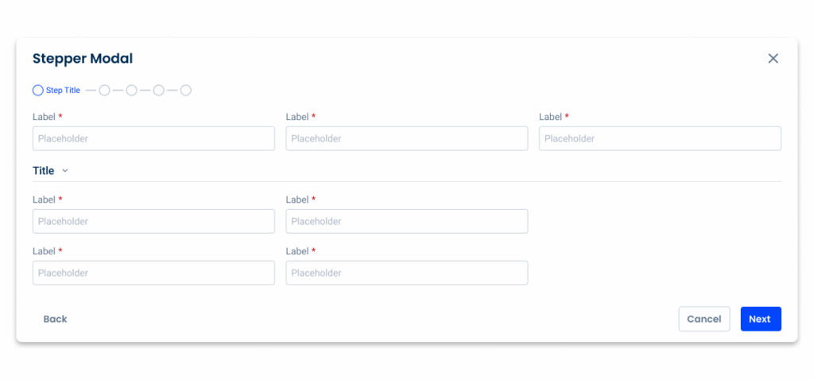Close the Stepper Modal with X icon

click(773, 59)
